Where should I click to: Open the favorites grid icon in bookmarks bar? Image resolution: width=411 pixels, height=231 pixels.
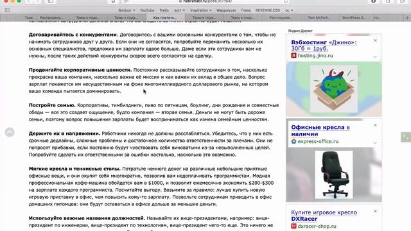pos(7,10)
